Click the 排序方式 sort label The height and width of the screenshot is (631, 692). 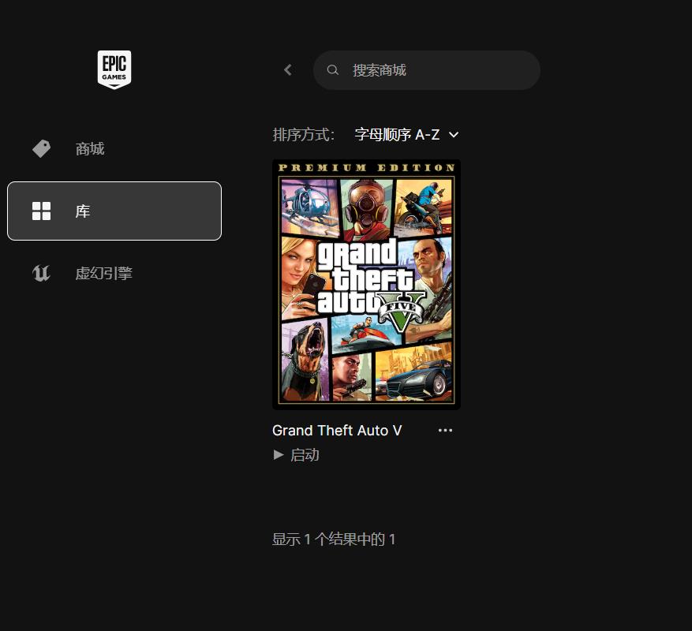304,134
